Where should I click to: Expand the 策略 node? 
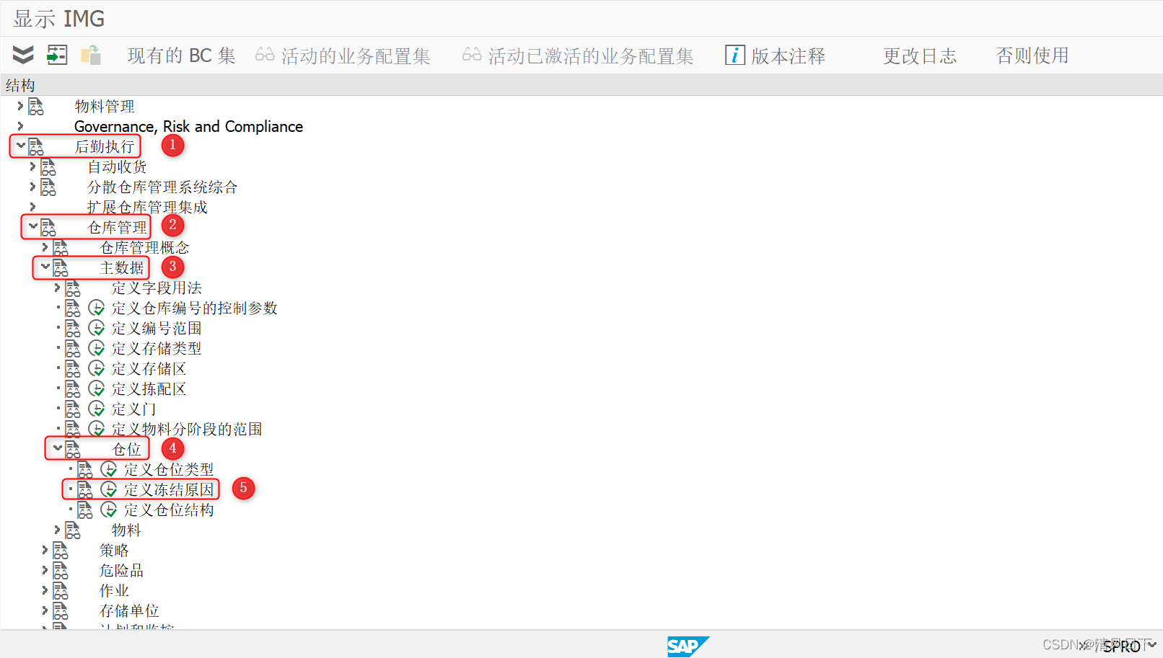45,550
